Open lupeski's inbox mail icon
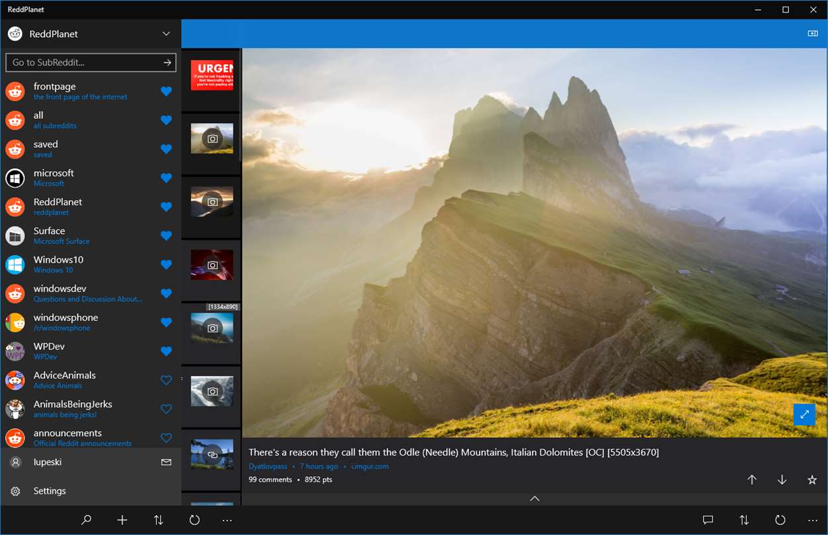Viewport: 828px width, 535px height. (x=166, y=462)
